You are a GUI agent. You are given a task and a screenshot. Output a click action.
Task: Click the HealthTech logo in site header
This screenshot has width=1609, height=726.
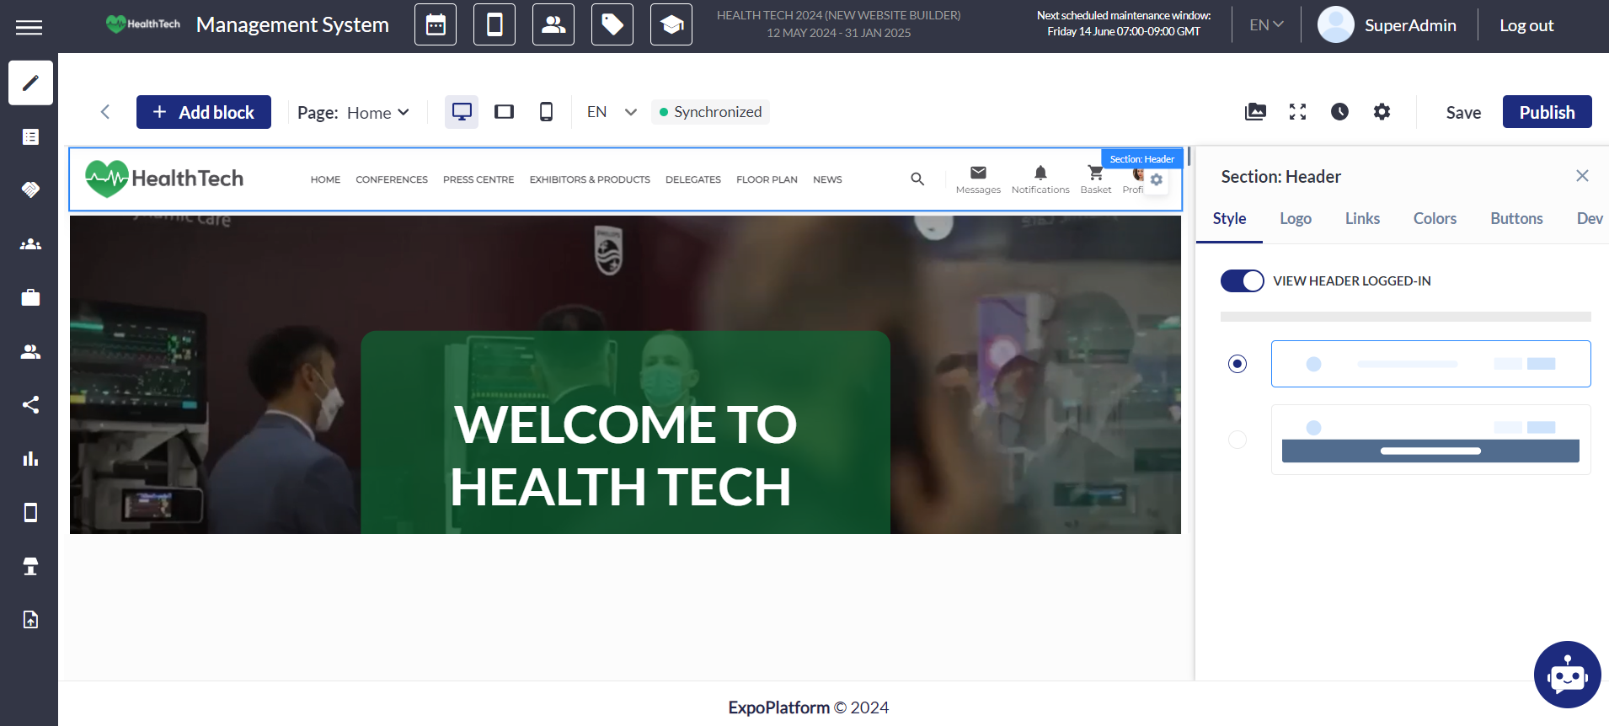(164, 179)
